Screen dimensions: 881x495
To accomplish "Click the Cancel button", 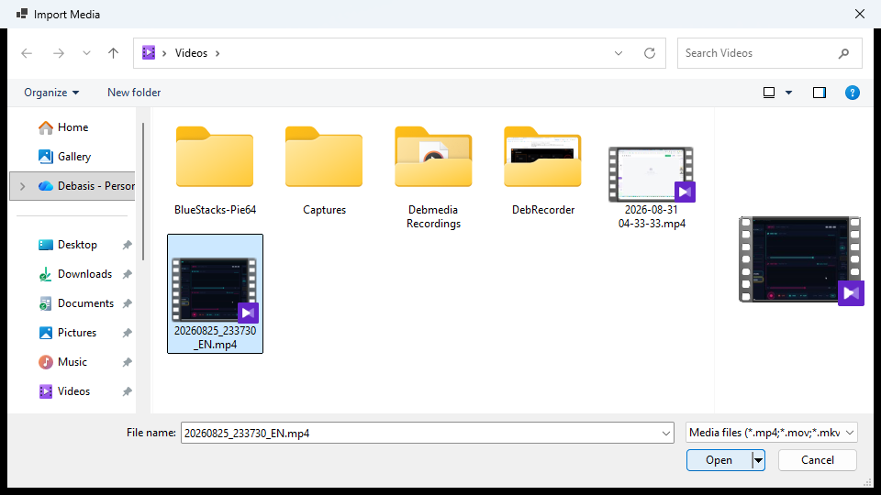I will tap(818, 460).
